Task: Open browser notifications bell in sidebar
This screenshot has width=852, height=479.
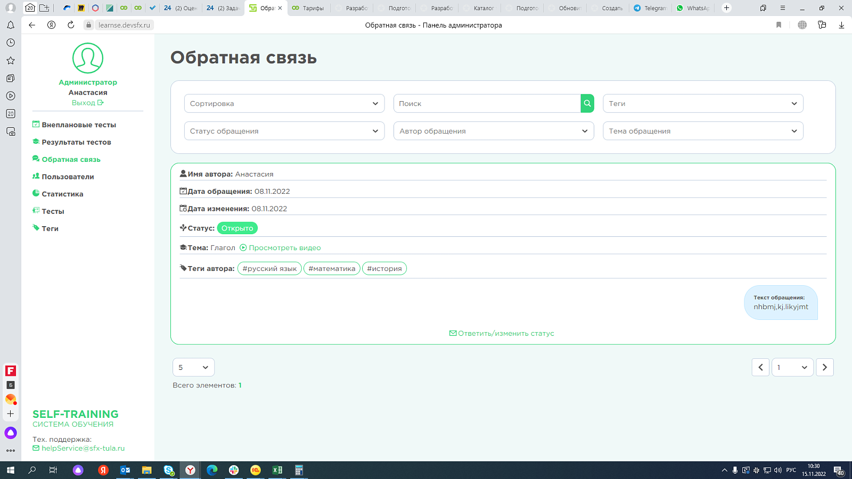Action: [11, 25]
